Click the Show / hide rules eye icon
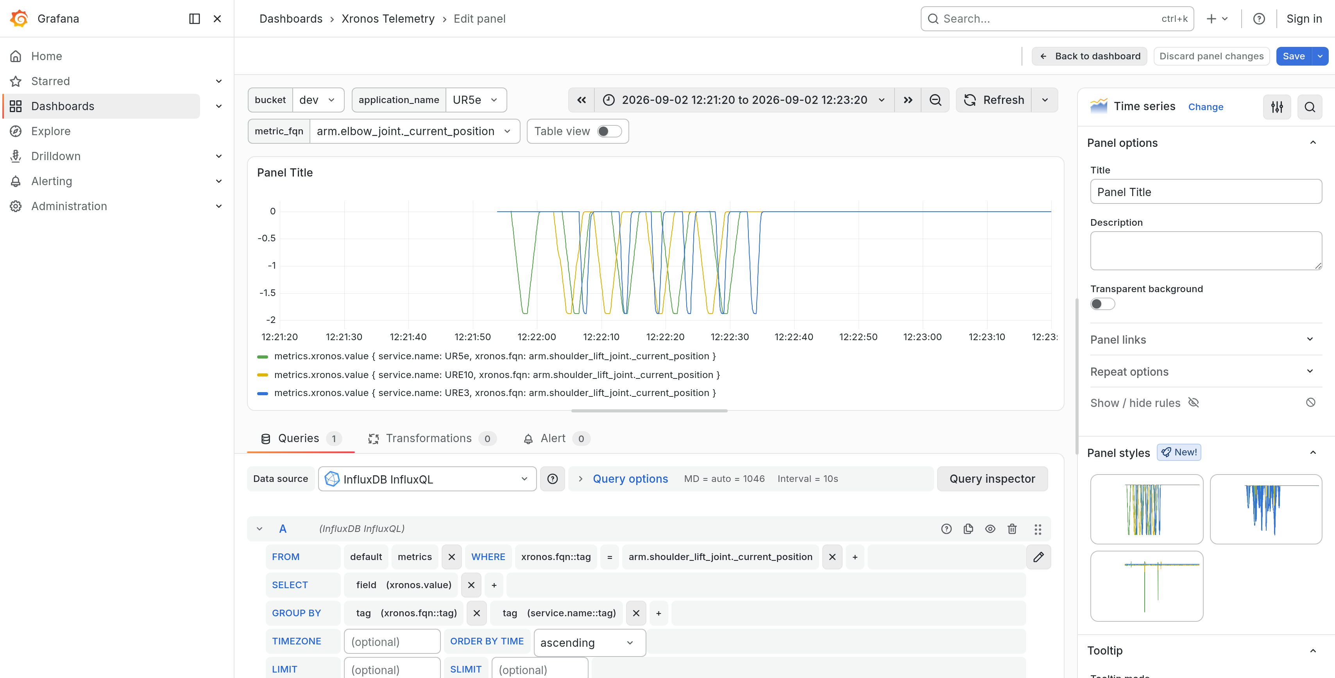1335x678 pixels. coord(1194,402)
